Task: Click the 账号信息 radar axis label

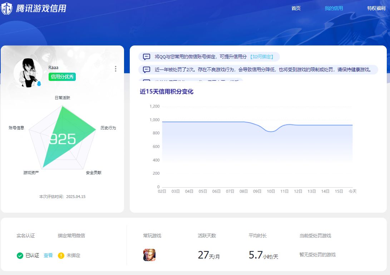Action: [16, 128]
